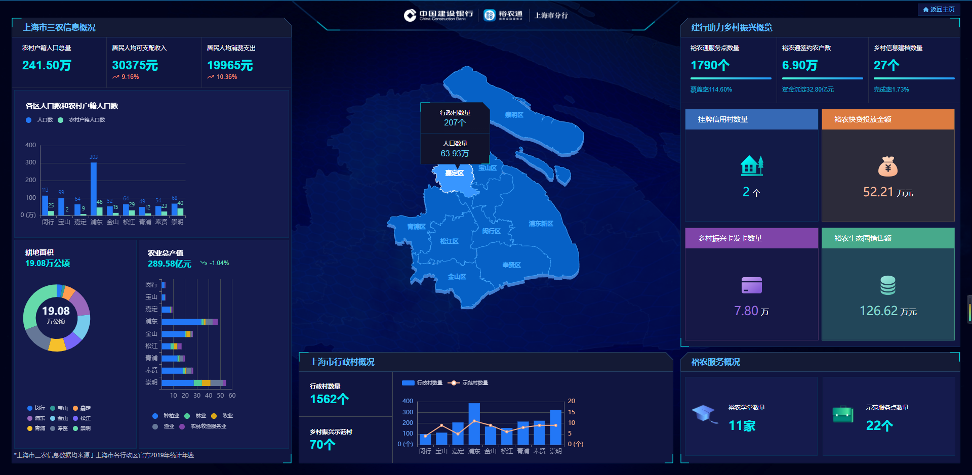The height and width of the screenshot is (475, 972).
Task: Select 崇明区 on the Shanghai map
Action: [x=514, y=115]
